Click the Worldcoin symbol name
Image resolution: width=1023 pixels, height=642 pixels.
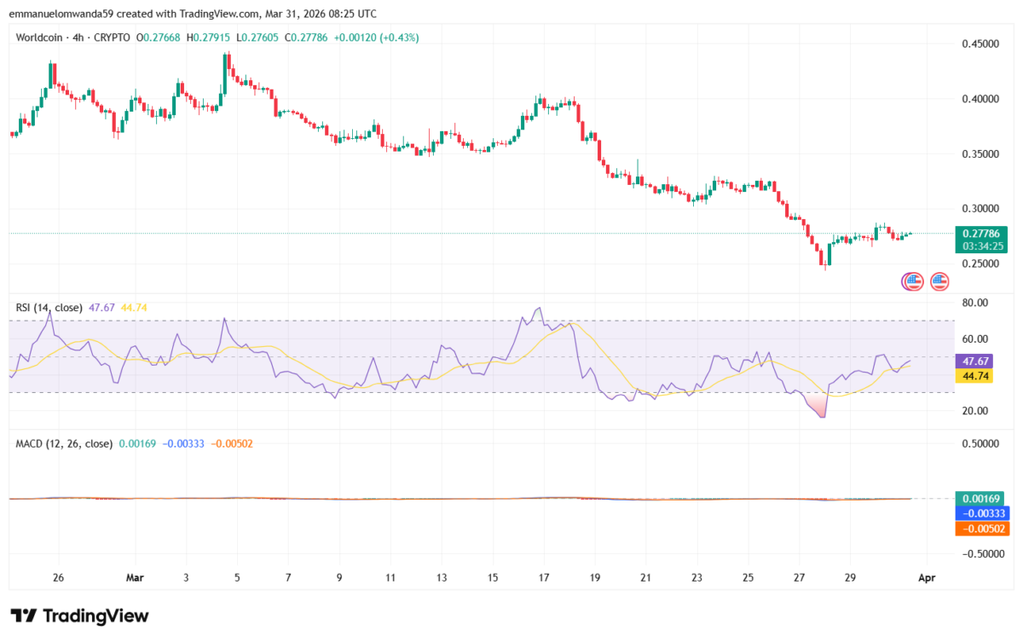(40, 38)
